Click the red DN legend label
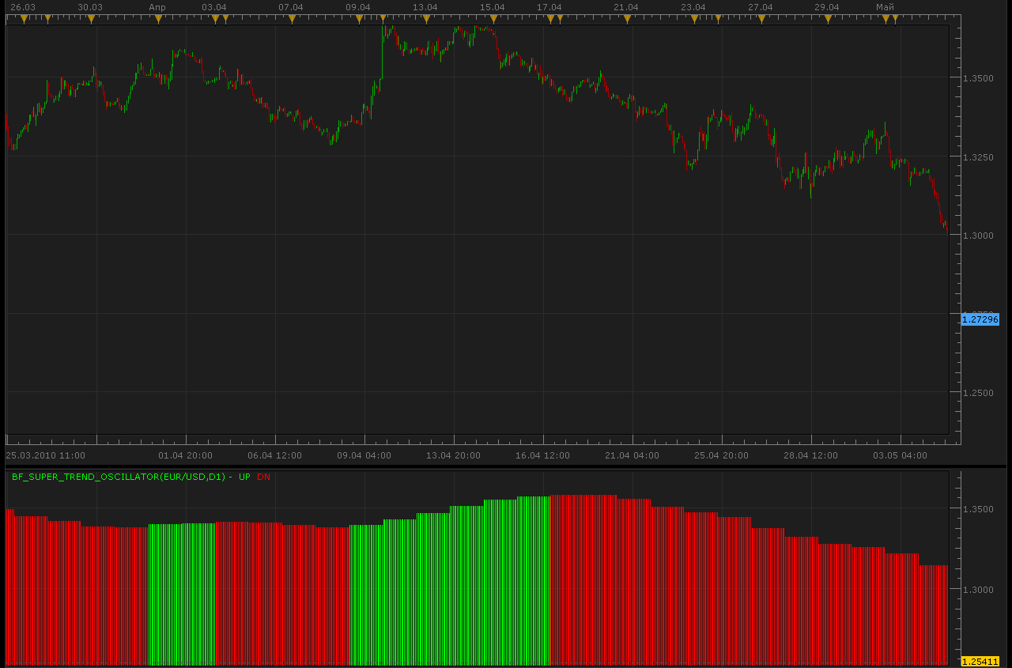Viewport: 1012px width, 668px height. click(263, 477)
